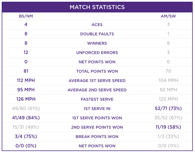Screen dimensions: 195x153
Task: Click the 1ST SERVE IN label
Action: (97, 109)
